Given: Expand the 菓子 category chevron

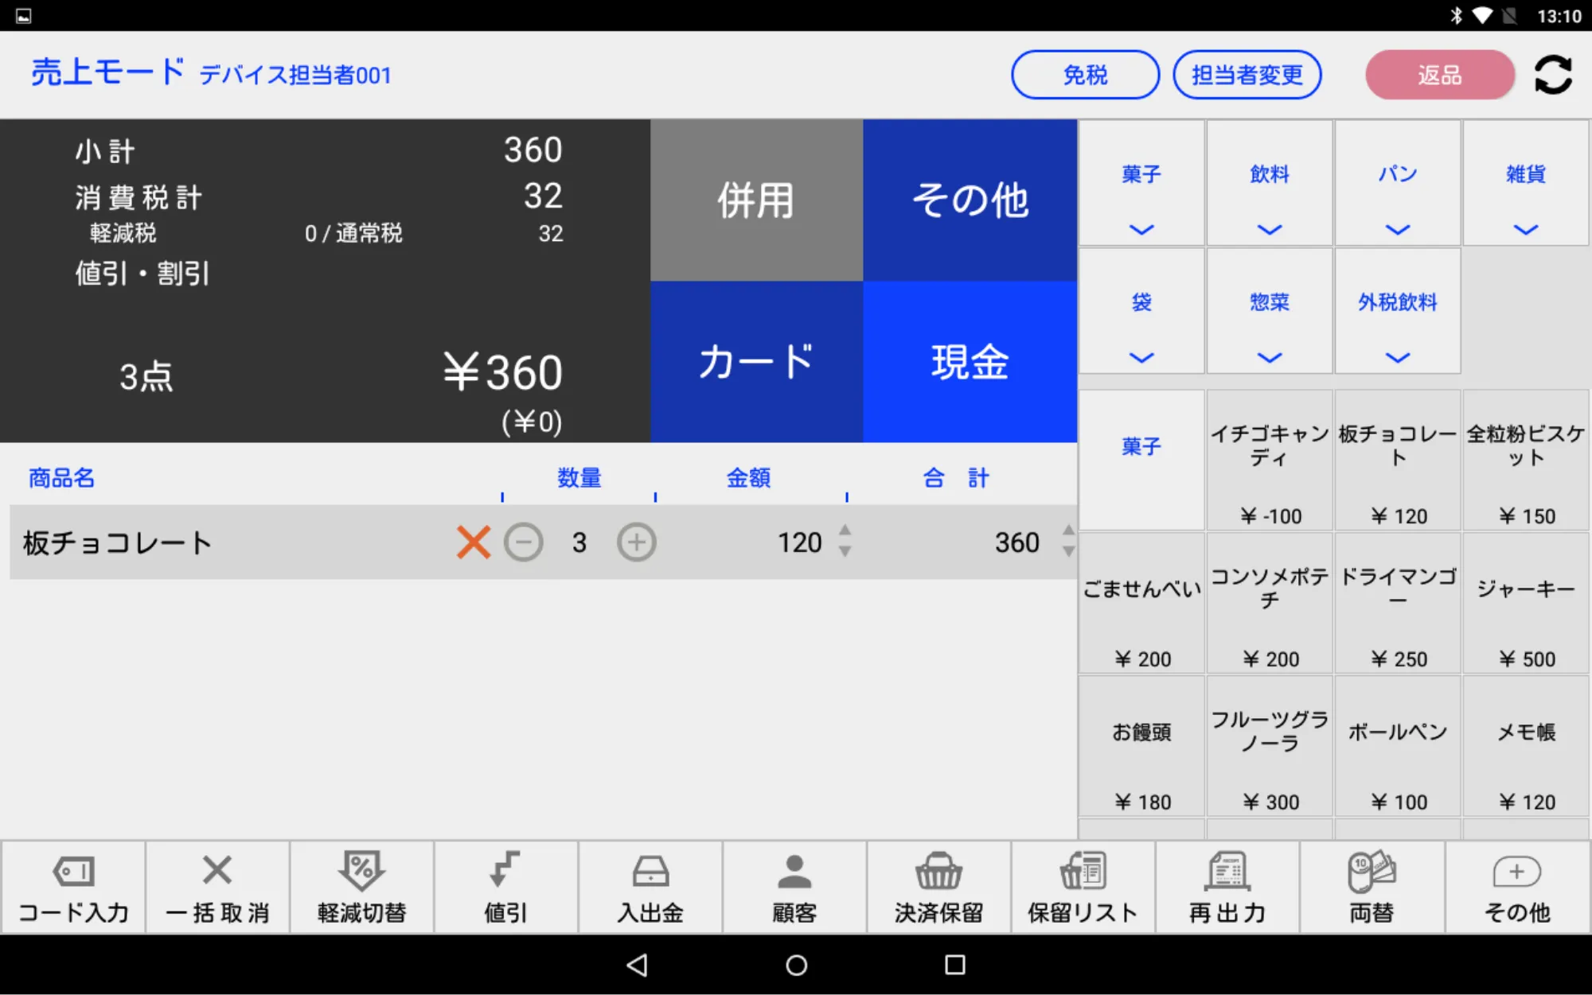Looking at the screenshot, I should pos(1141,230).
